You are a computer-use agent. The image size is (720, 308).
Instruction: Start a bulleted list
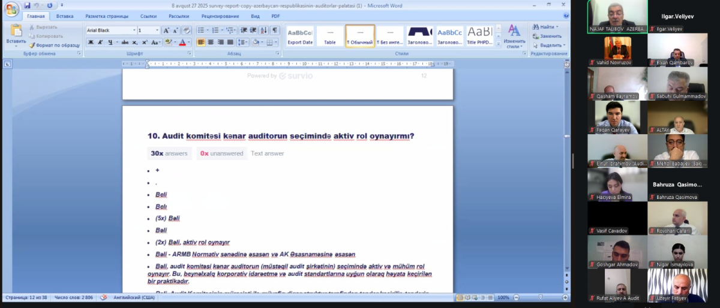click(201, 30)
